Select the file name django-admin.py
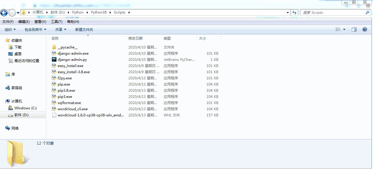The width and height of the screenshot is (373, 169). (72, 60)
